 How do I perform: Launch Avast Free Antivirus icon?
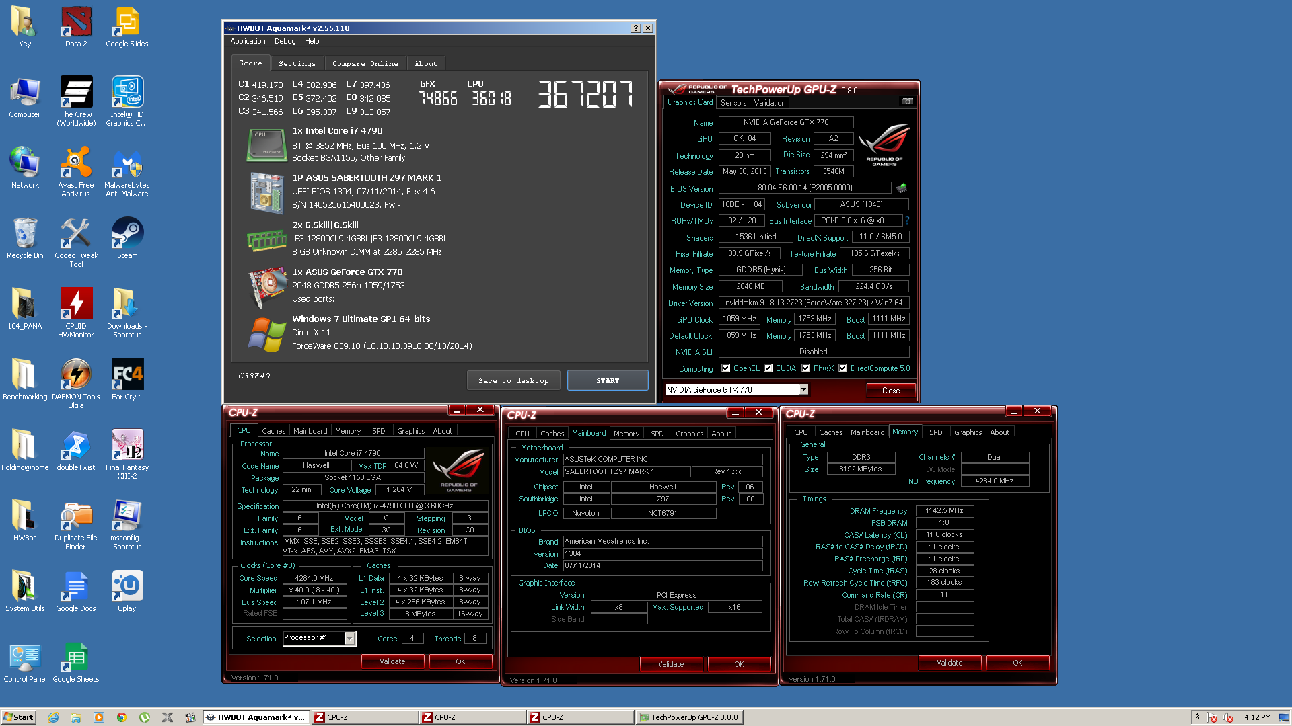[76, 171]
